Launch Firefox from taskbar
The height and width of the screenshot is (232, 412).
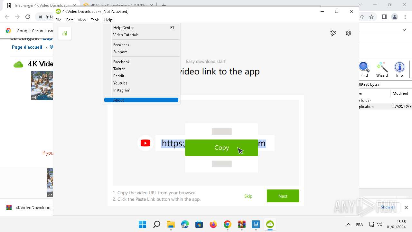(213, 224)
